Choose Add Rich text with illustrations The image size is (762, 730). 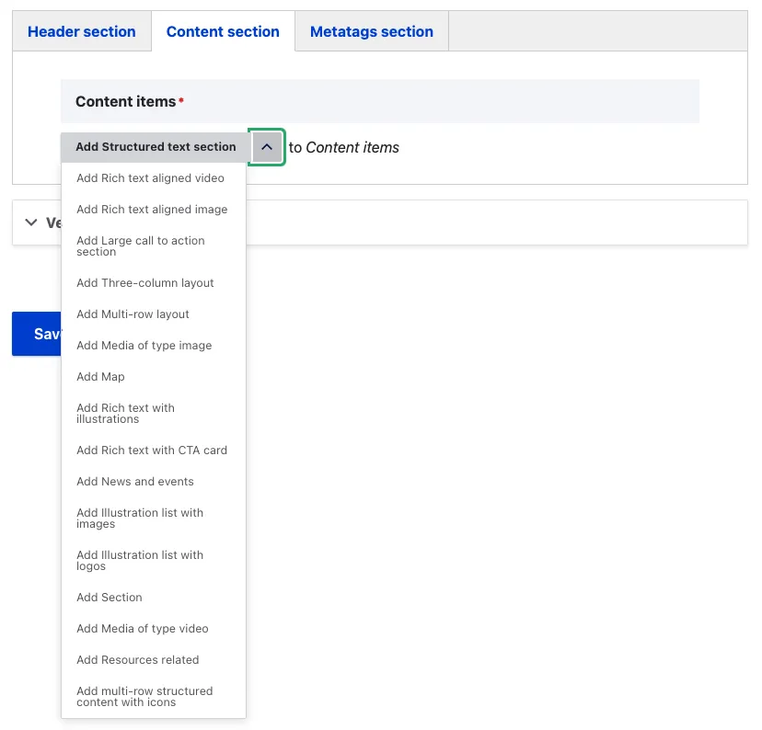coord(125,414)
